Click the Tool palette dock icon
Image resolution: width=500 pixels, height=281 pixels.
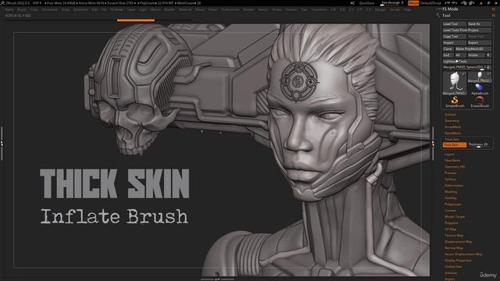494,16
